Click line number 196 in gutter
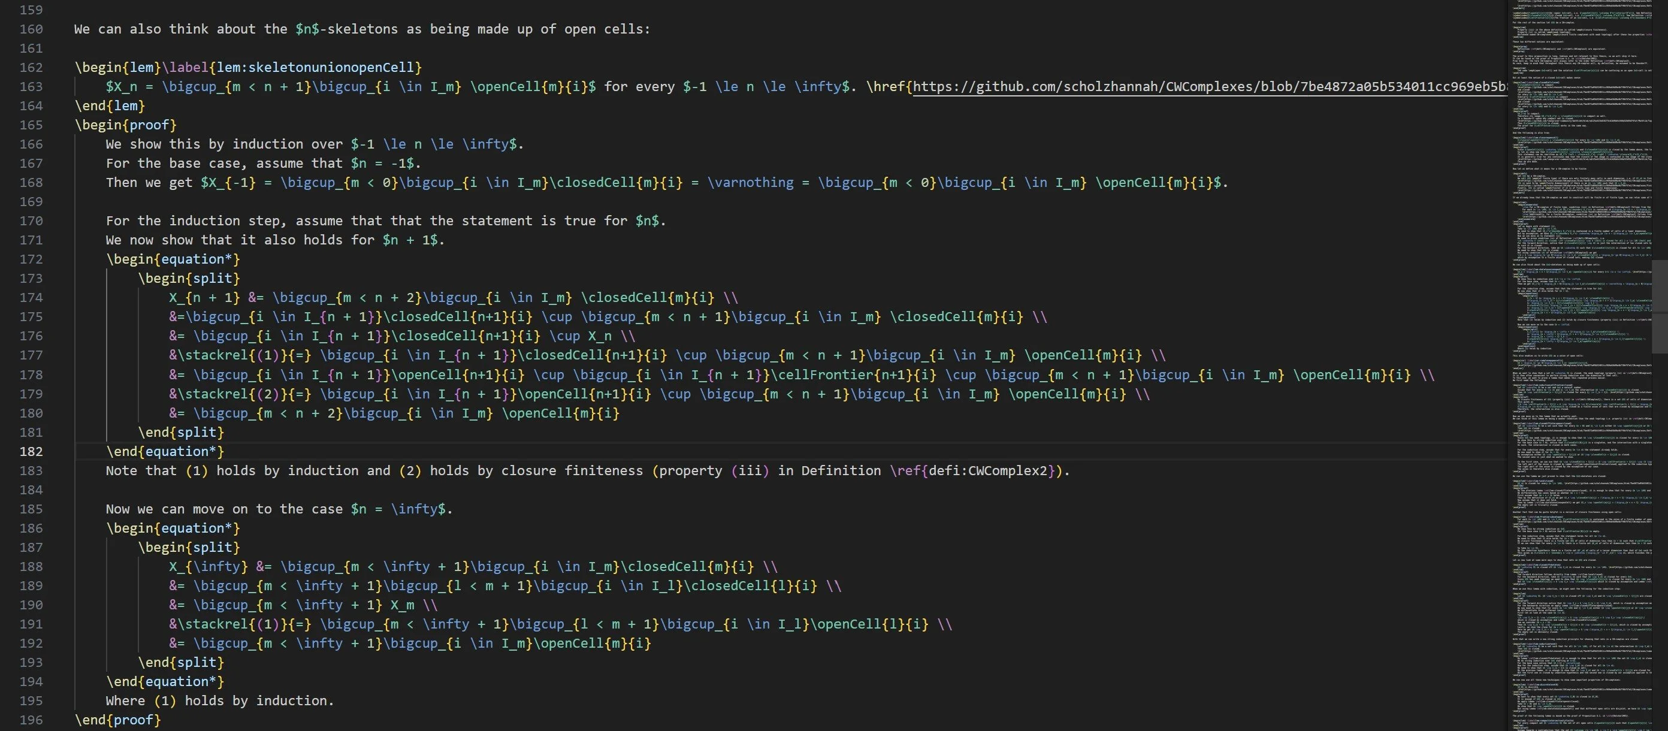Image resolution: width=1668 pixels, height=731 pixels. (x=31, y=720)
